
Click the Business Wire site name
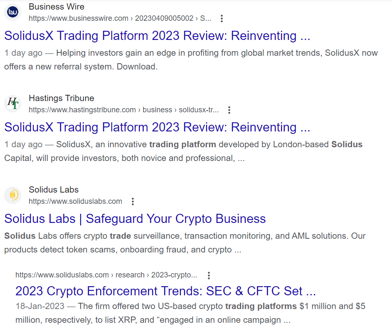(x=57, y=7)
